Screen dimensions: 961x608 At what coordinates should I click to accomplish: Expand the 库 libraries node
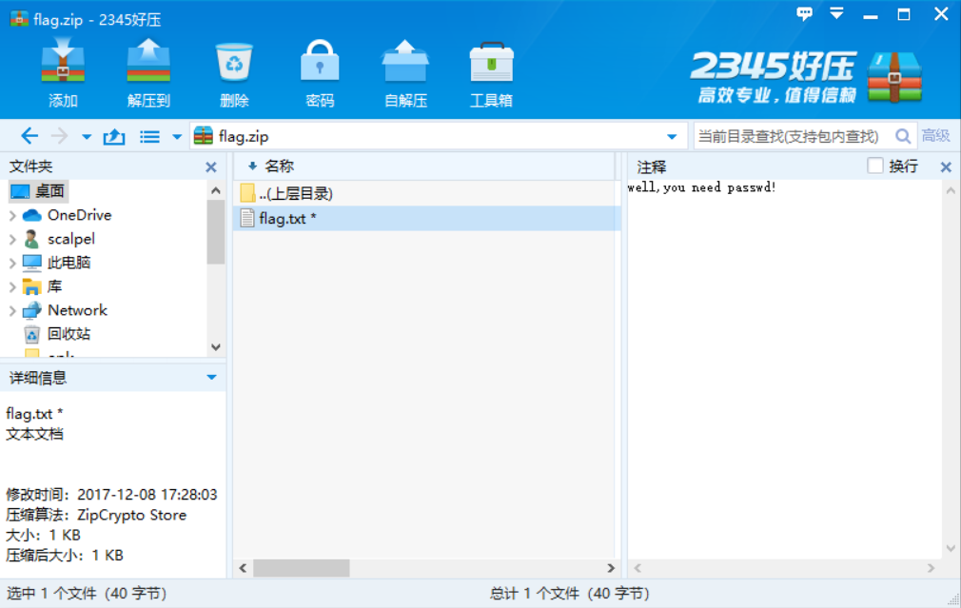click(12, 286)
